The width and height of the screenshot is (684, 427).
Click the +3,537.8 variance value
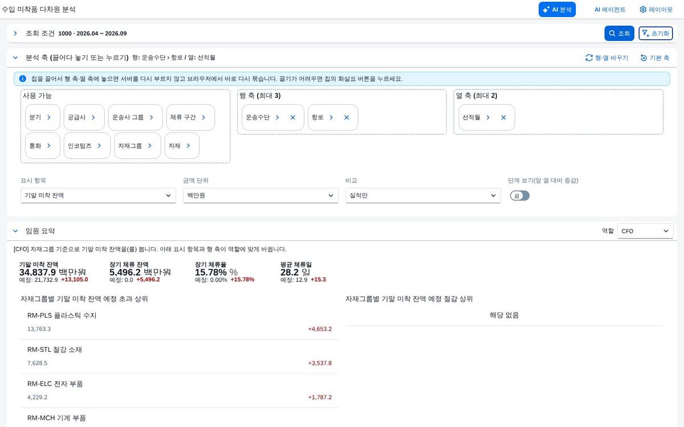(320, 363)
